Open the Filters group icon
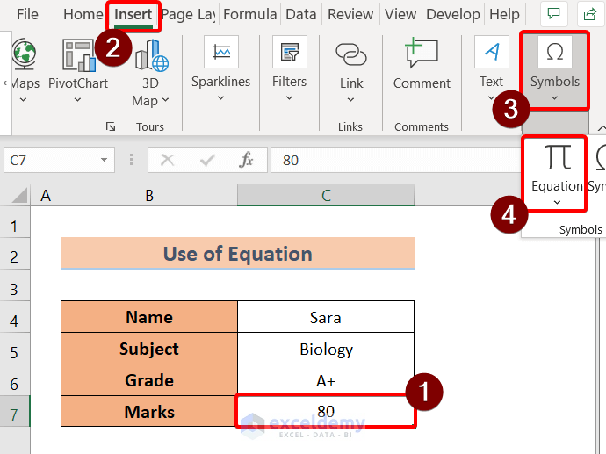The image size is (606, 454). [289, 53]
